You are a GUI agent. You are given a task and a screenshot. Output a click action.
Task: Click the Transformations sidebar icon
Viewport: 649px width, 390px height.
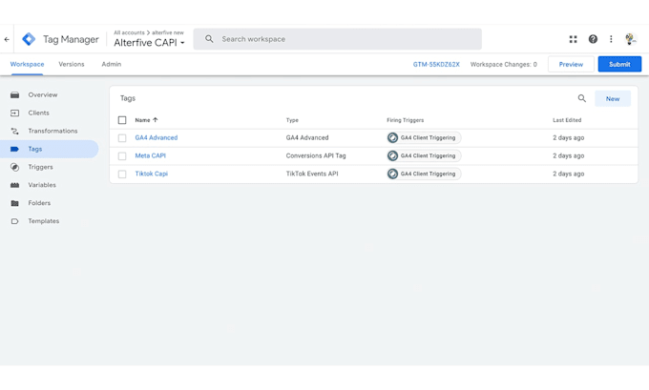(15, 131)
